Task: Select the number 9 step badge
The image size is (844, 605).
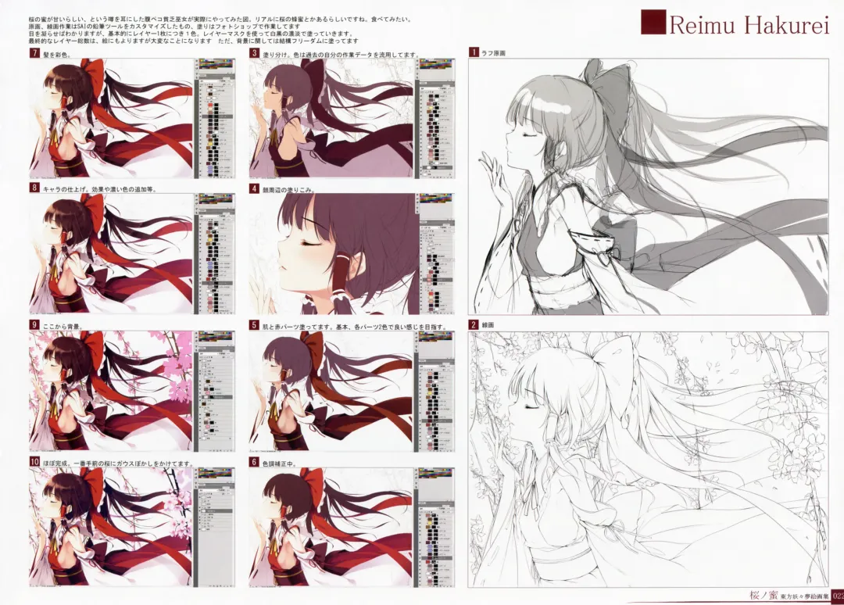Action: point(34,324)
